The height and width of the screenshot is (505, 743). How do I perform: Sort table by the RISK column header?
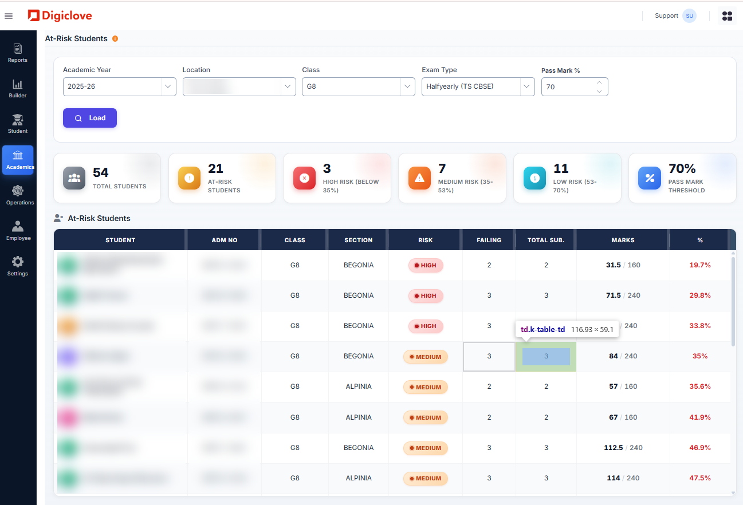tap(426, 240)
